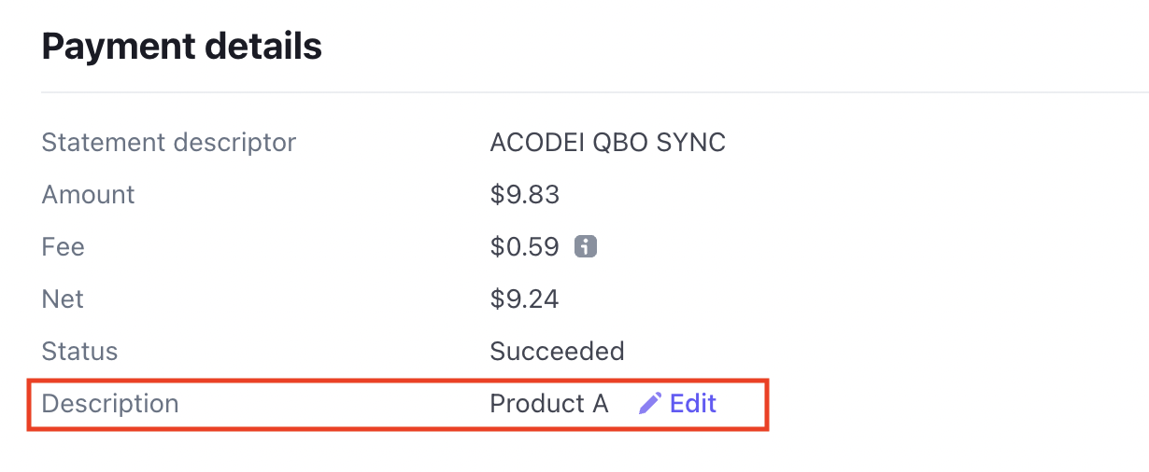Image resolution: width=1149 pixels, height=472 pixels.
Task: Select the Statement descriptor label
Action: pyautogui.click(x=169, y=143)
